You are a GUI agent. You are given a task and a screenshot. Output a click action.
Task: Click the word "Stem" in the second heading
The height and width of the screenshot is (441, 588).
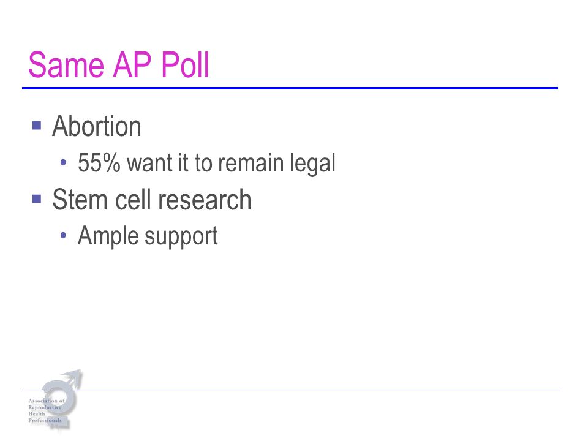pos(80,200)
